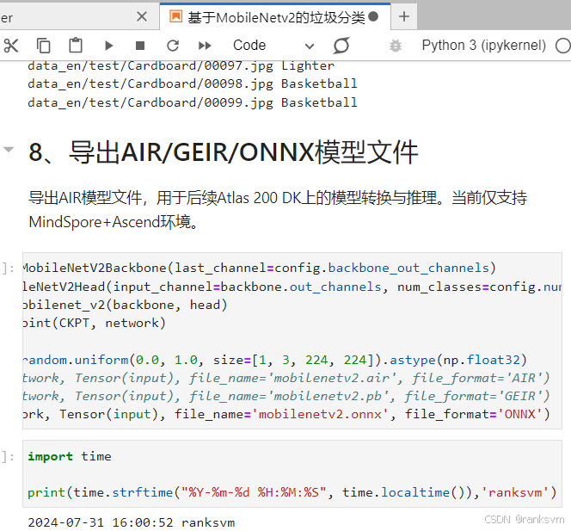Restart kernel and run all cells
Image resolution: width=571 pixels, height=531 pixels.
coord(205,46)
